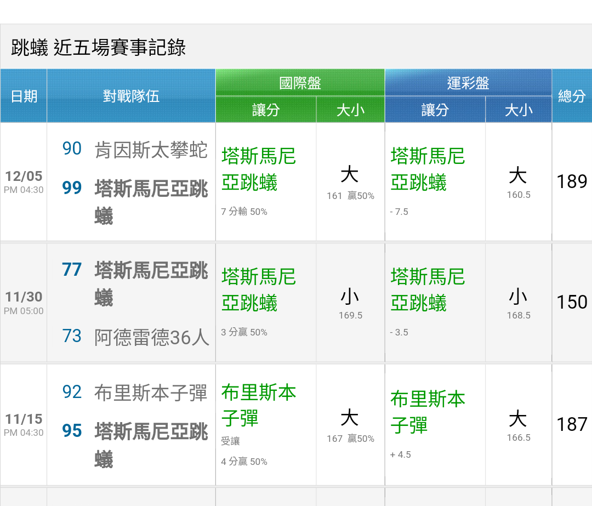
Task: Click score 99 in 12/05 row
Action: 72,187
